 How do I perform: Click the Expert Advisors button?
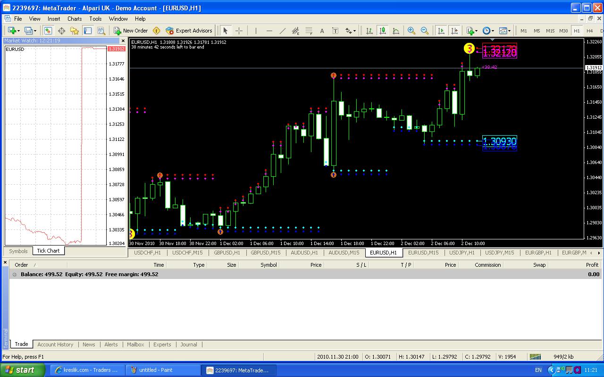[189, 31]
